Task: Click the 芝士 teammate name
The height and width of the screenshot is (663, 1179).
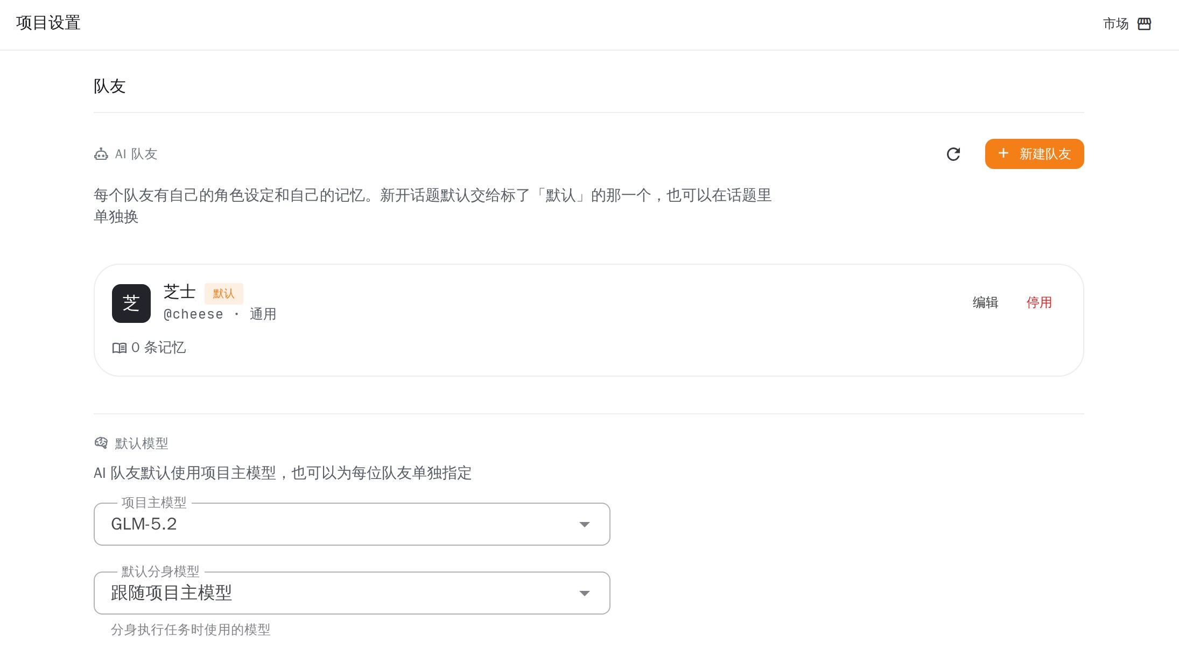Action: (x=180, y=292)
